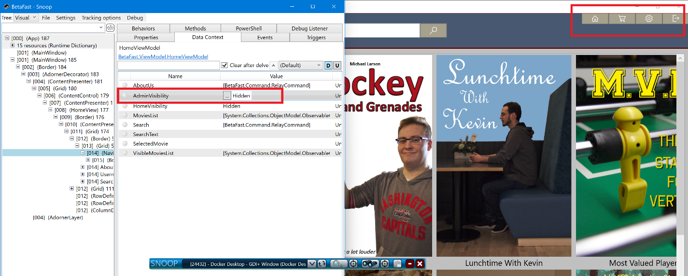Open the Lunchtime With Kevin movie poster

pyautogui.click(x=504, y=156)
